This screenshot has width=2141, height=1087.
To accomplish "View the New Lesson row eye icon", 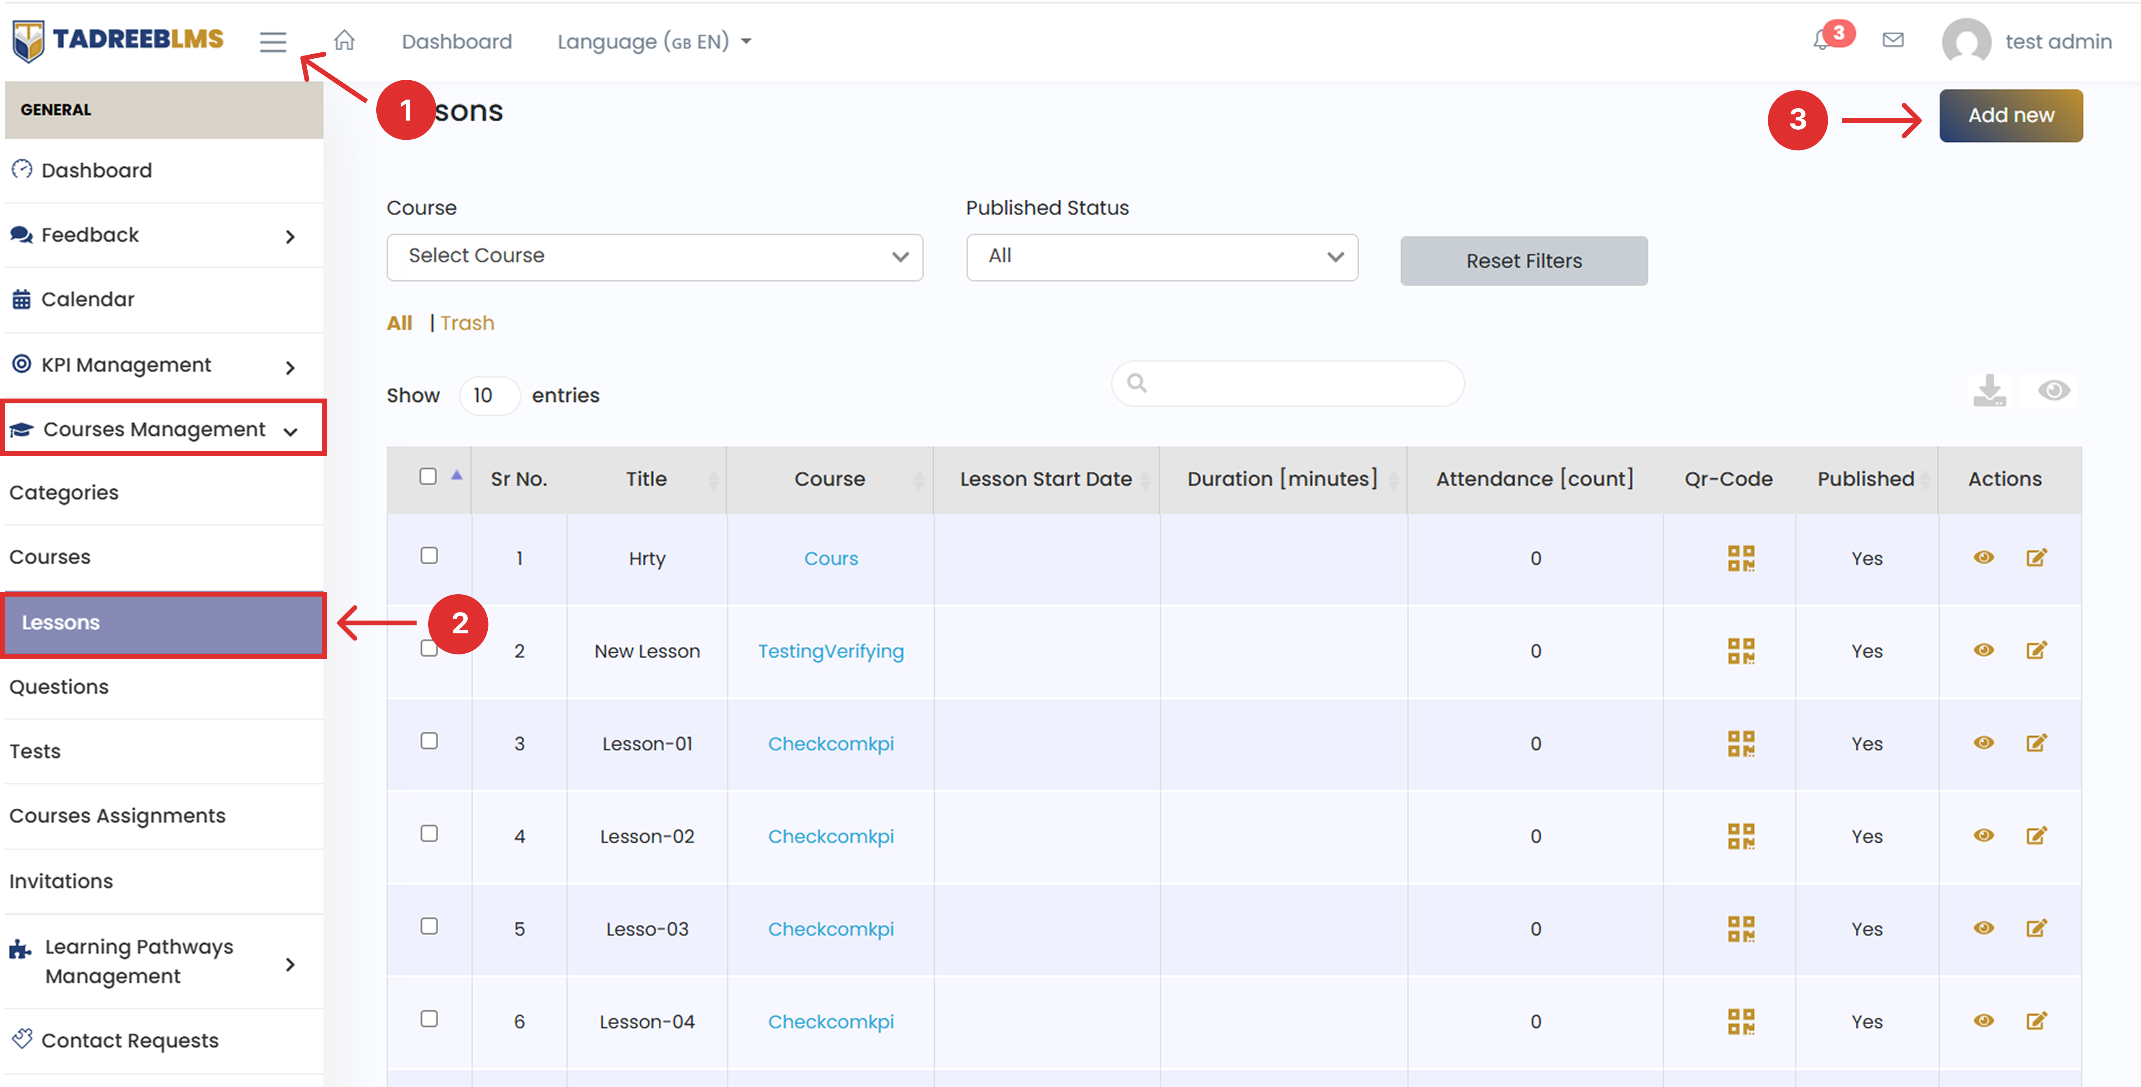I will tap(1984, 650).
